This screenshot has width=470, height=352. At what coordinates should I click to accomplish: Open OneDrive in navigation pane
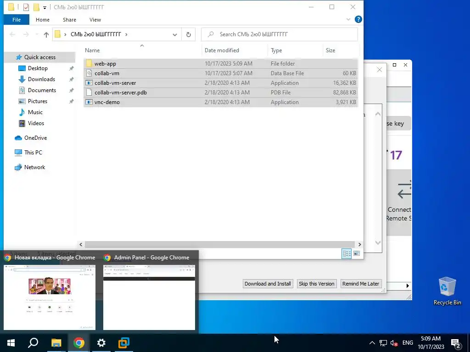[x=35, y=138]
